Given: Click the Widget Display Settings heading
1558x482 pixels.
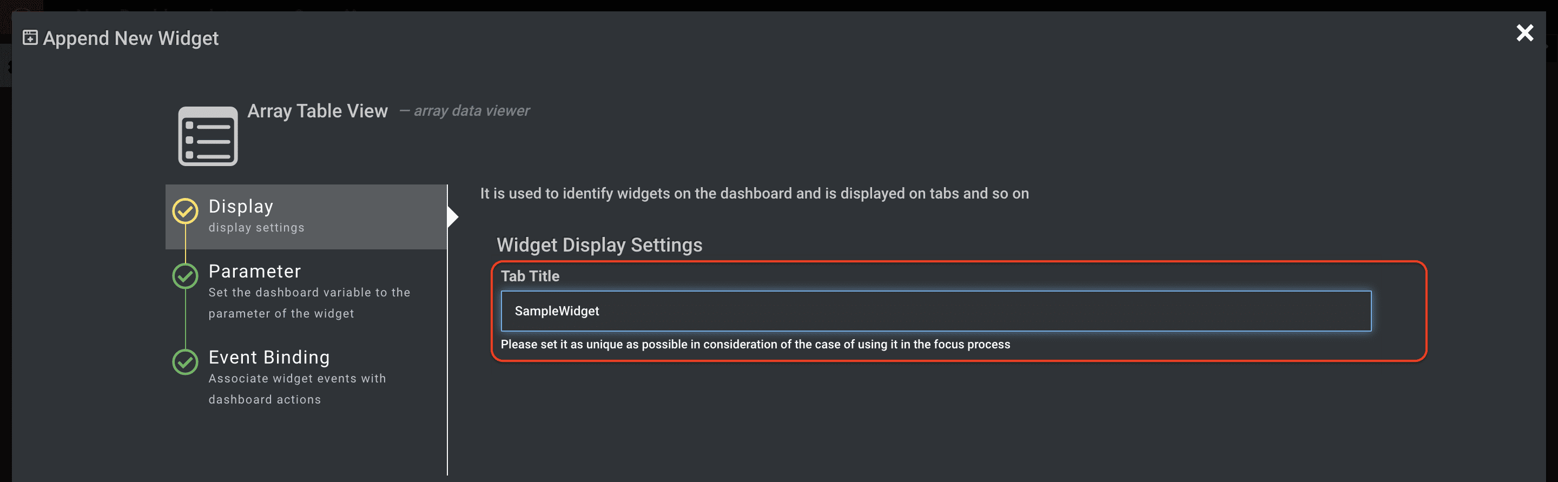Looking at the screenshot, I should (x=599, y=245).
